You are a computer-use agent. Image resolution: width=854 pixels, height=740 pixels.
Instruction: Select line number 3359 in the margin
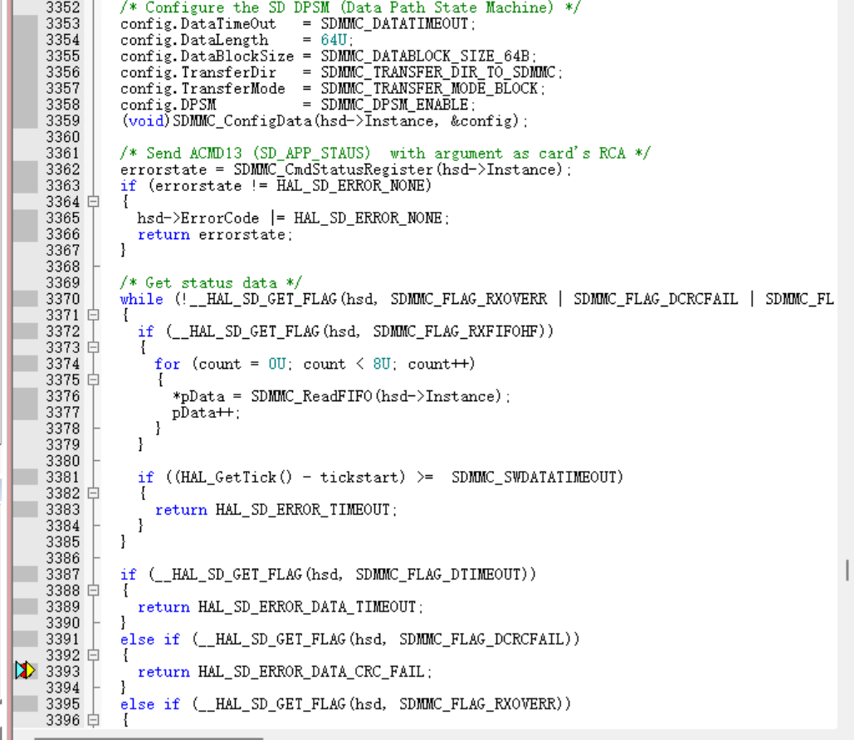click(x=62, y=120)
